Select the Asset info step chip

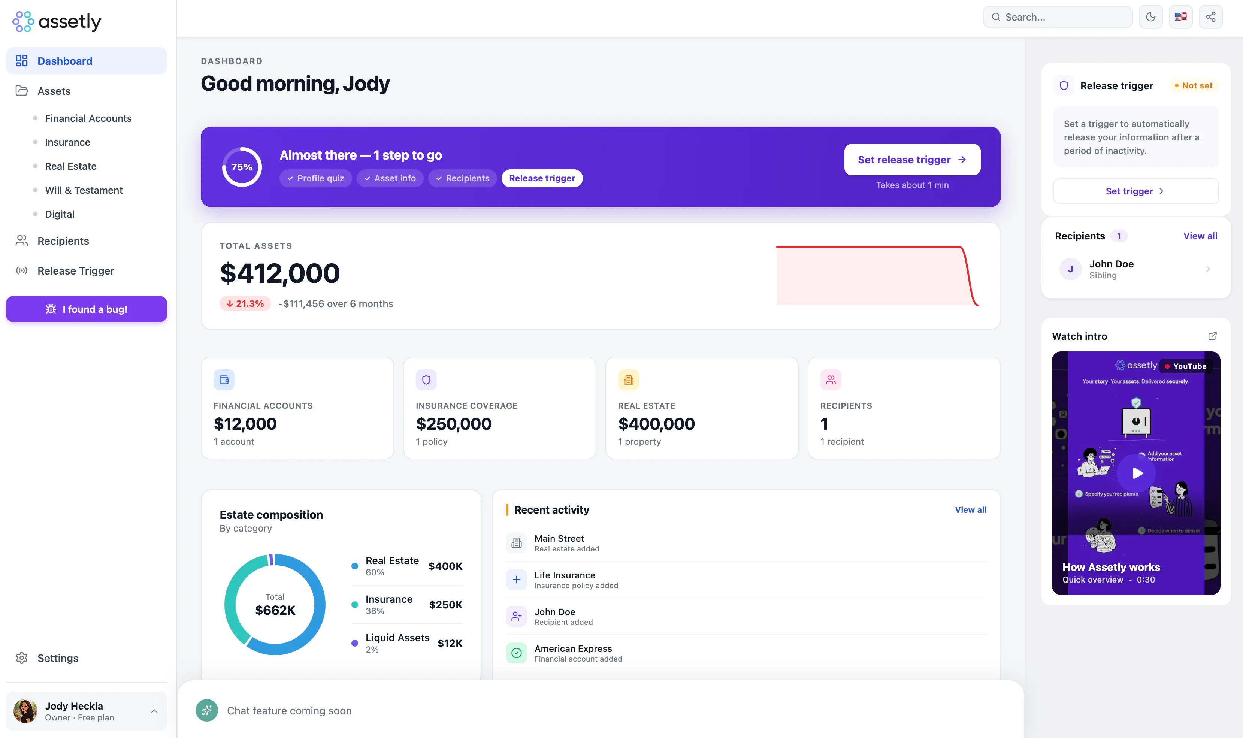(x=390, y=178)
